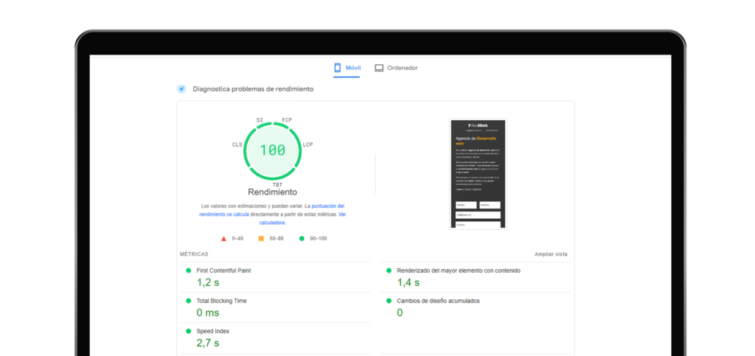Click the red triangle 0–49 legend icon
Image resolution: width=755 pixels, height=356 pixels.
point(224,239)
